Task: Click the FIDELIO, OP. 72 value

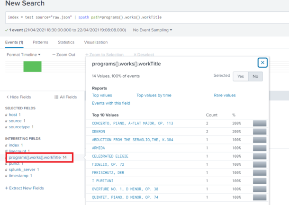Action: [108, 164]
